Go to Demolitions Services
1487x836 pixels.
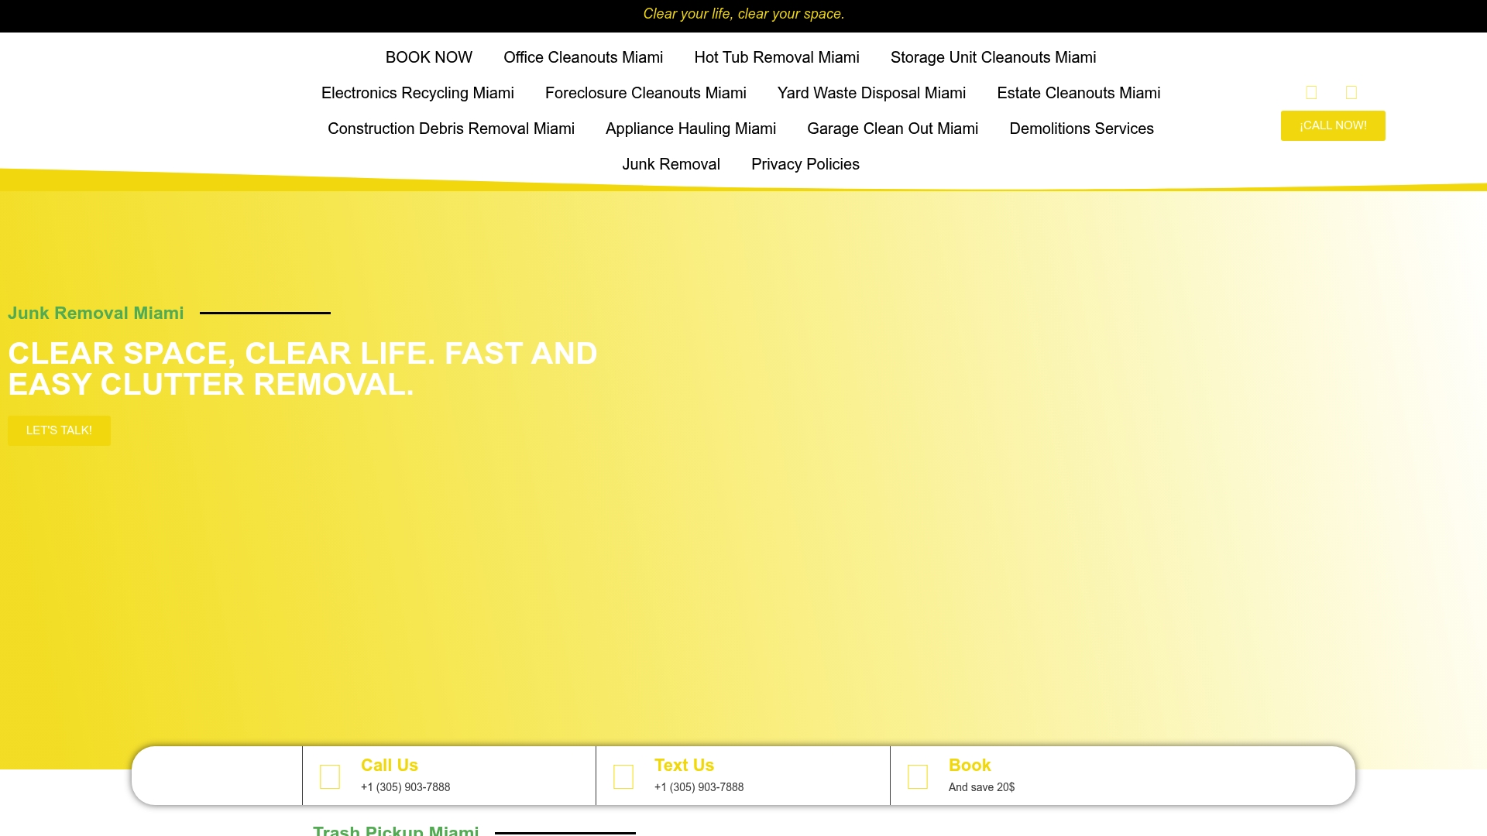(1081, 128)
